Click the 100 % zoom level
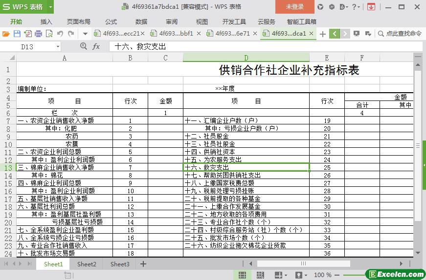Viewport: 426px width, 280px height. pyautogui.click(x=322, y=275)
